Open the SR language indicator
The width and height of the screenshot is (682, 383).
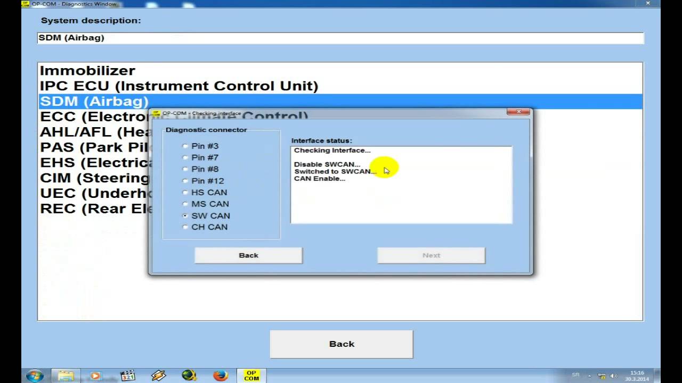pyautogui.click(x=575, y=375)
